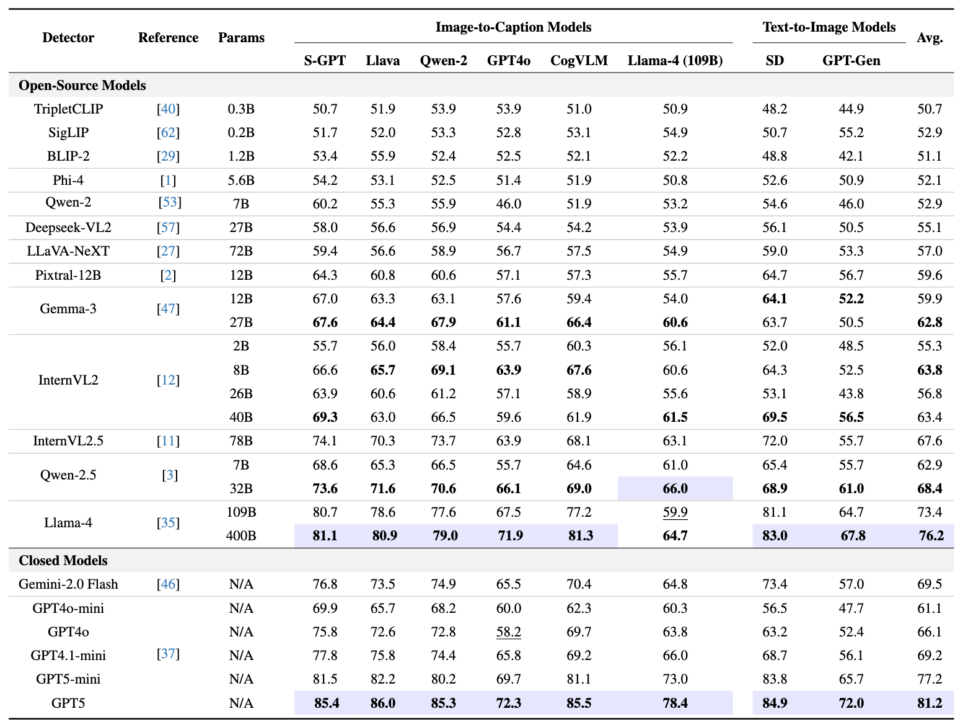Open reference 11 for InternVL2.5

[x=168, y=441]
